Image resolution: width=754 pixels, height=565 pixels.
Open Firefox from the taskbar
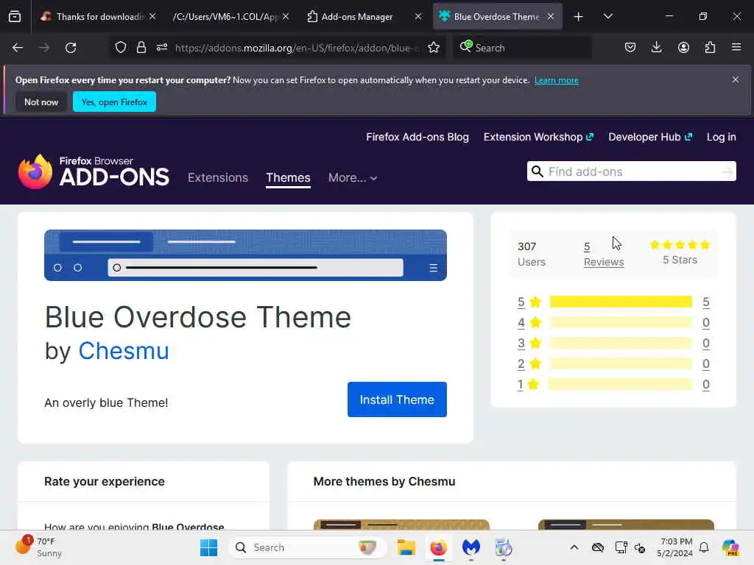439,547
